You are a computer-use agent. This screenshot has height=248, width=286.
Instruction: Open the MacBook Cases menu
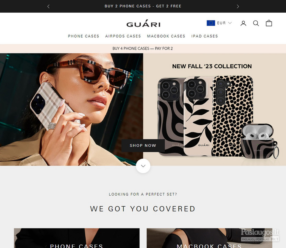[166, 36]
